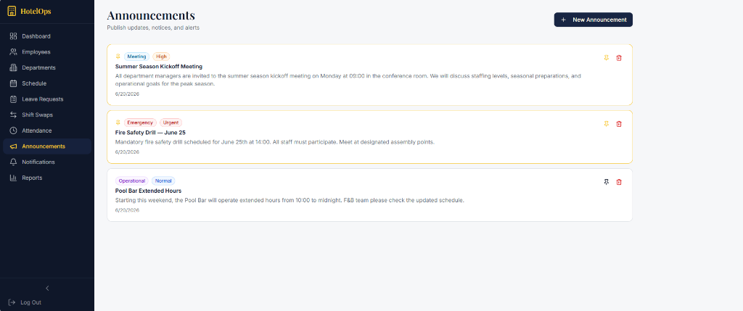743x311 pixels.
Task: Unpin the Summer Season Kickoff Meeting announcement
Action: point(606,58)
